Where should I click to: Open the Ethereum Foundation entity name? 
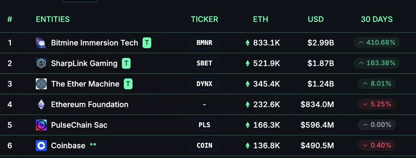point(90,104)
